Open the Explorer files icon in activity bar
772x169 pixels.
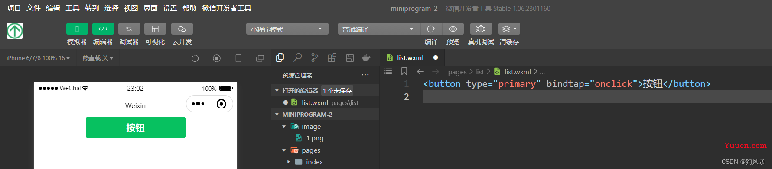coord(280,57)
